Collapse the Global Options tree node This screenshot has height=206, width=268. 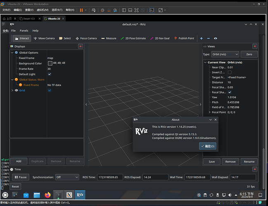12,52
